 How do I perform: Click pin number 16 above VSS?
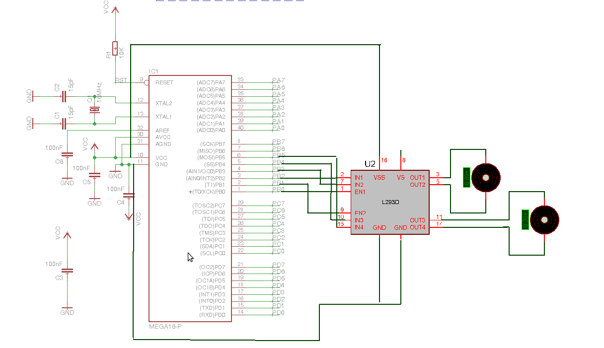click(x=384, y=160)
